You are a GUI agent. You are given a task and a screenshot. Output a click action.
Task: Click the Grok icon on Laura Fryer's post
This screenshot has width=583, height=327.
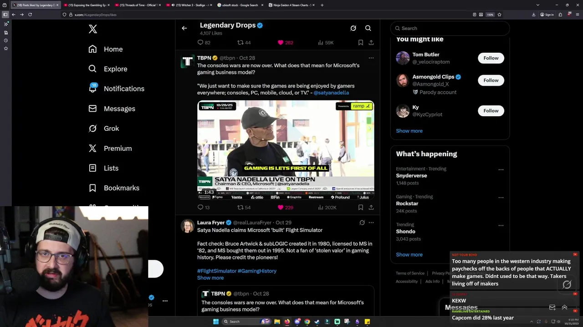(362, 223)
